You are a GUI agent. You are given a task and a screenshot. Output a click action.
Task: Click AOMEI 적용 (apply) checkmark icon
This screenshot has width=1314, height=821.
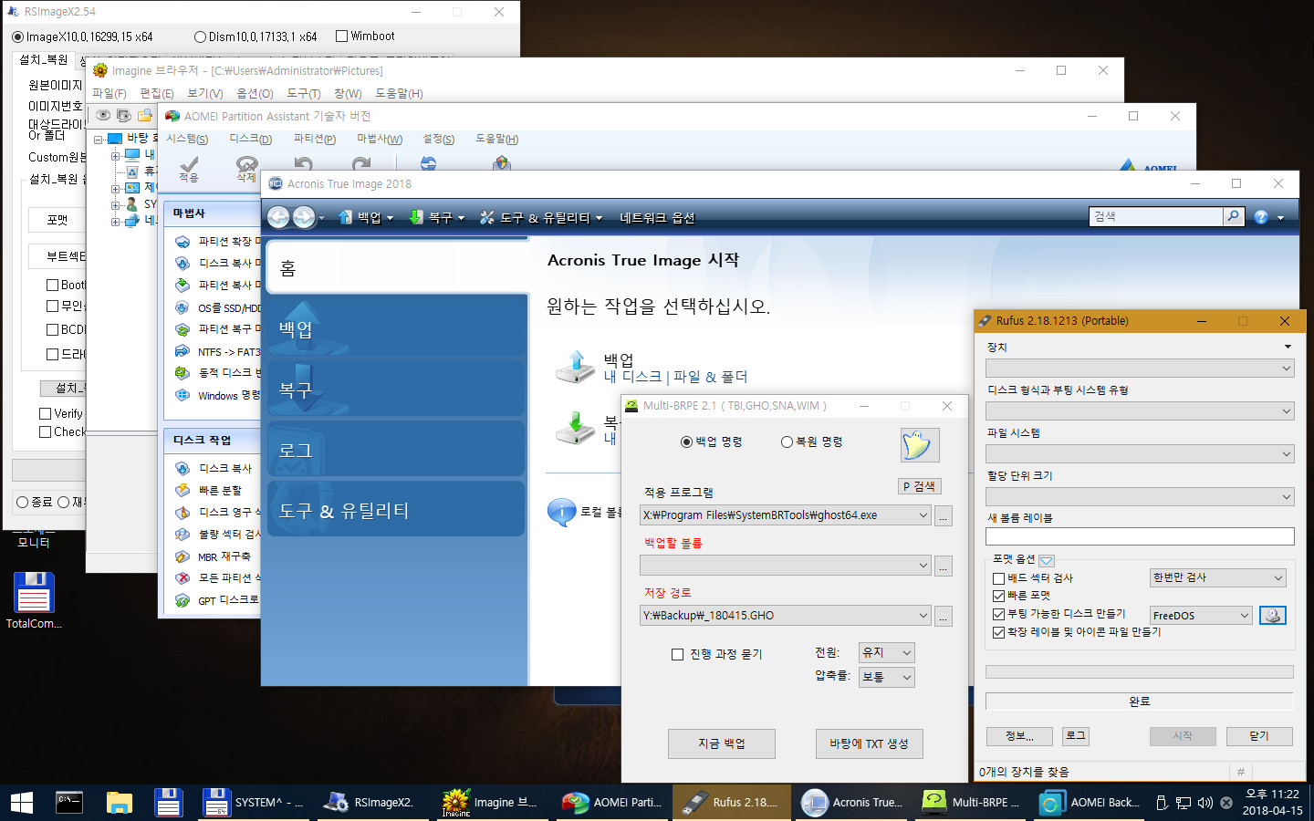coord(189,166)
